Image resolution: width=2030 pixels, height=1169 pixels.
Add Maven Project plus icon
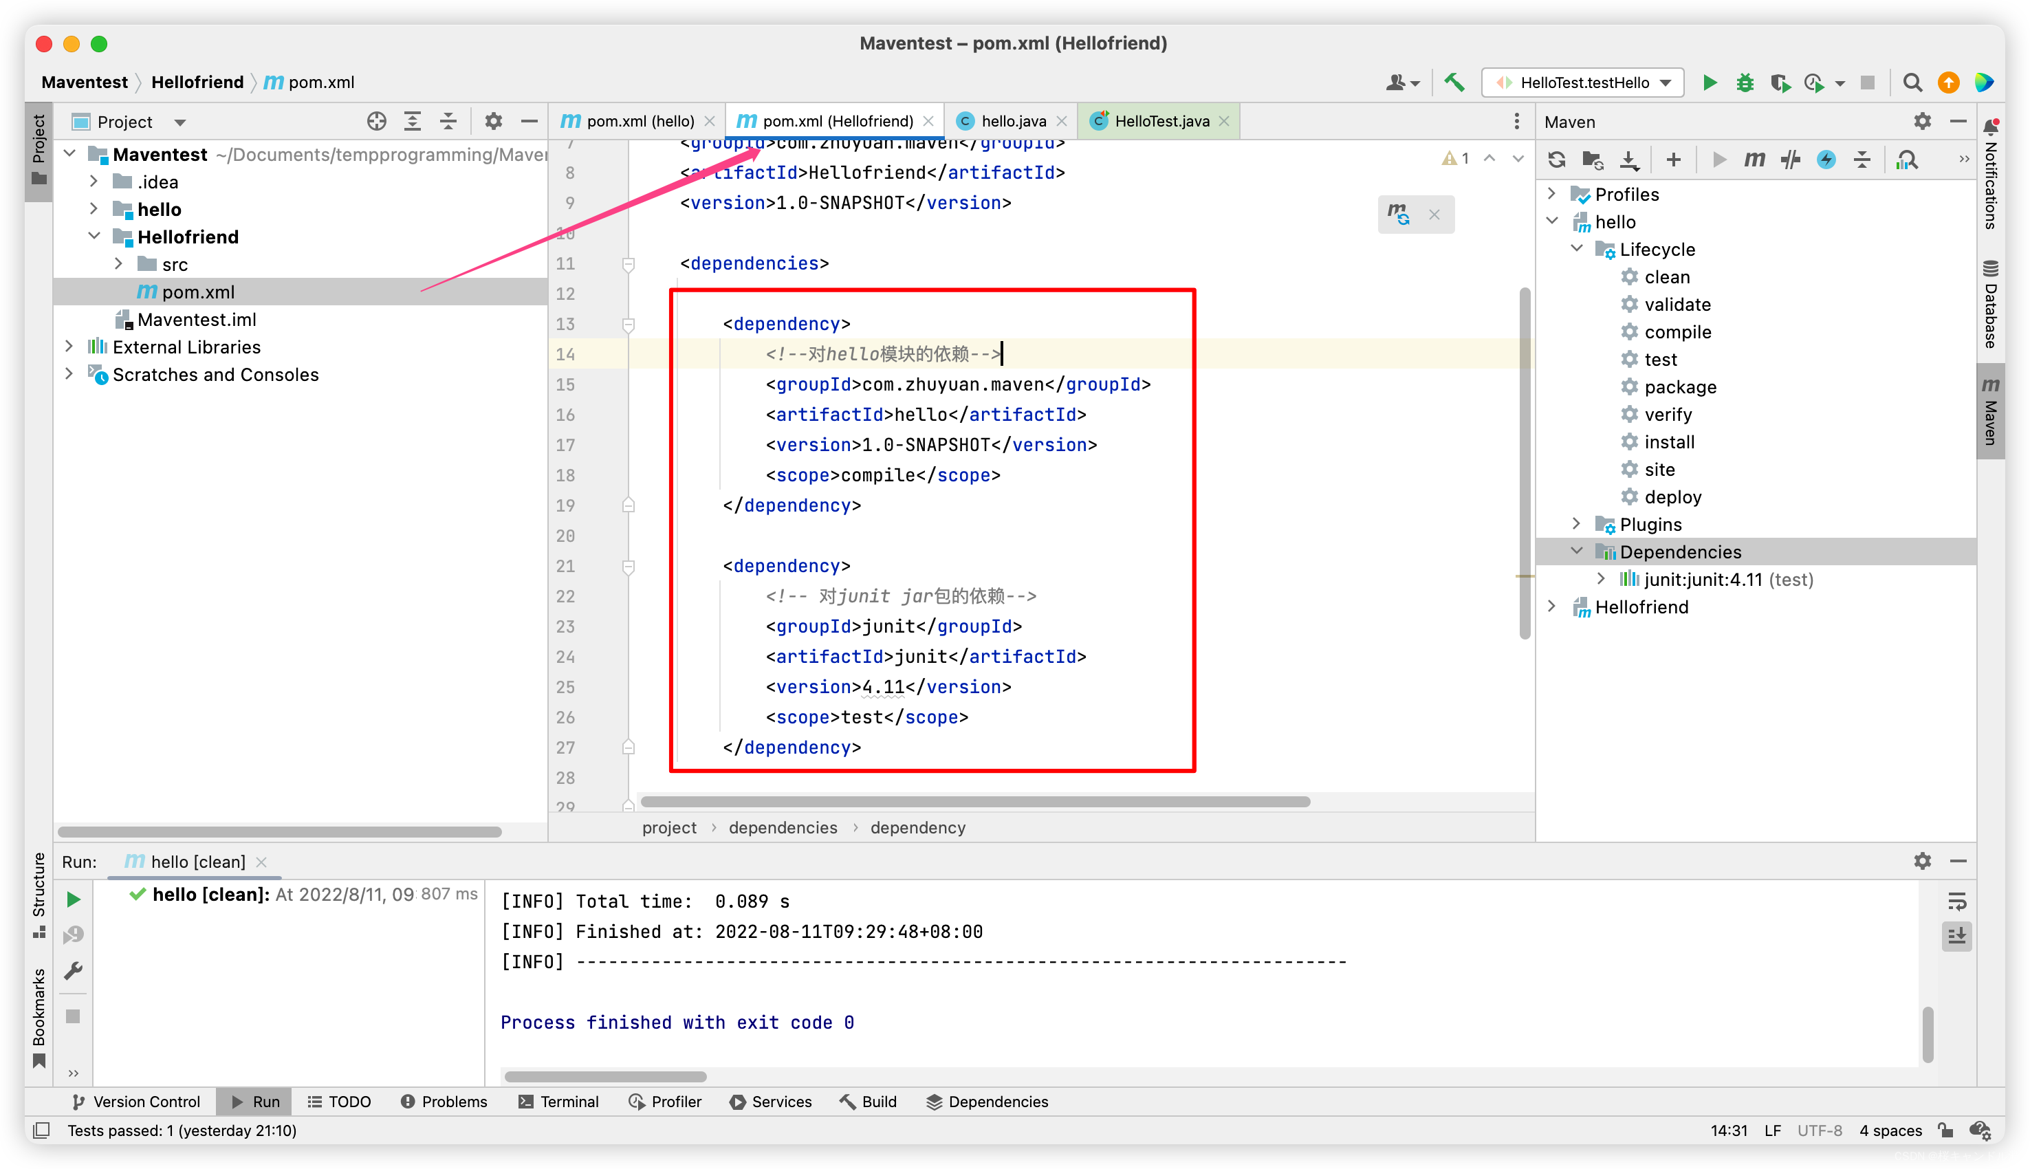tap(1673, 159)
